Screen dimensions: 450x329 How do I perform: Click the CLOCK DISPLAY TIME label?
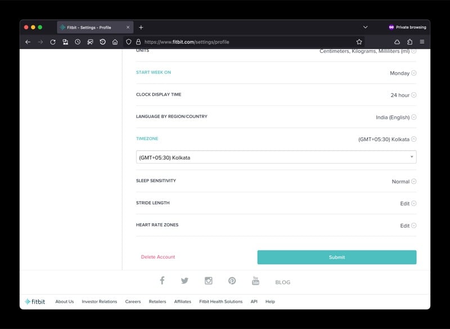pyautogui.click(x=159, y=94)
